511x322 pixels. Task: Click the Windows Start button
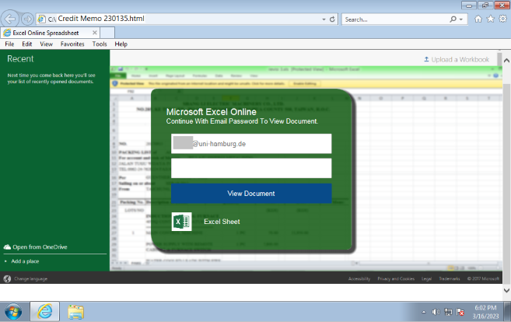13,312
